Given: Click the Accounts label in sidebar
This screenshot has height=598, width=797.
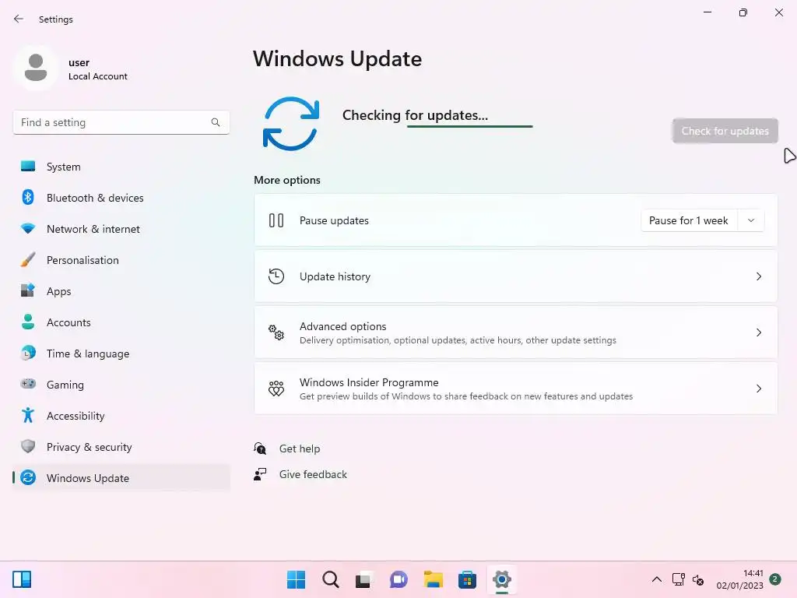Looking at the screenshot, I should click(68, 322).
